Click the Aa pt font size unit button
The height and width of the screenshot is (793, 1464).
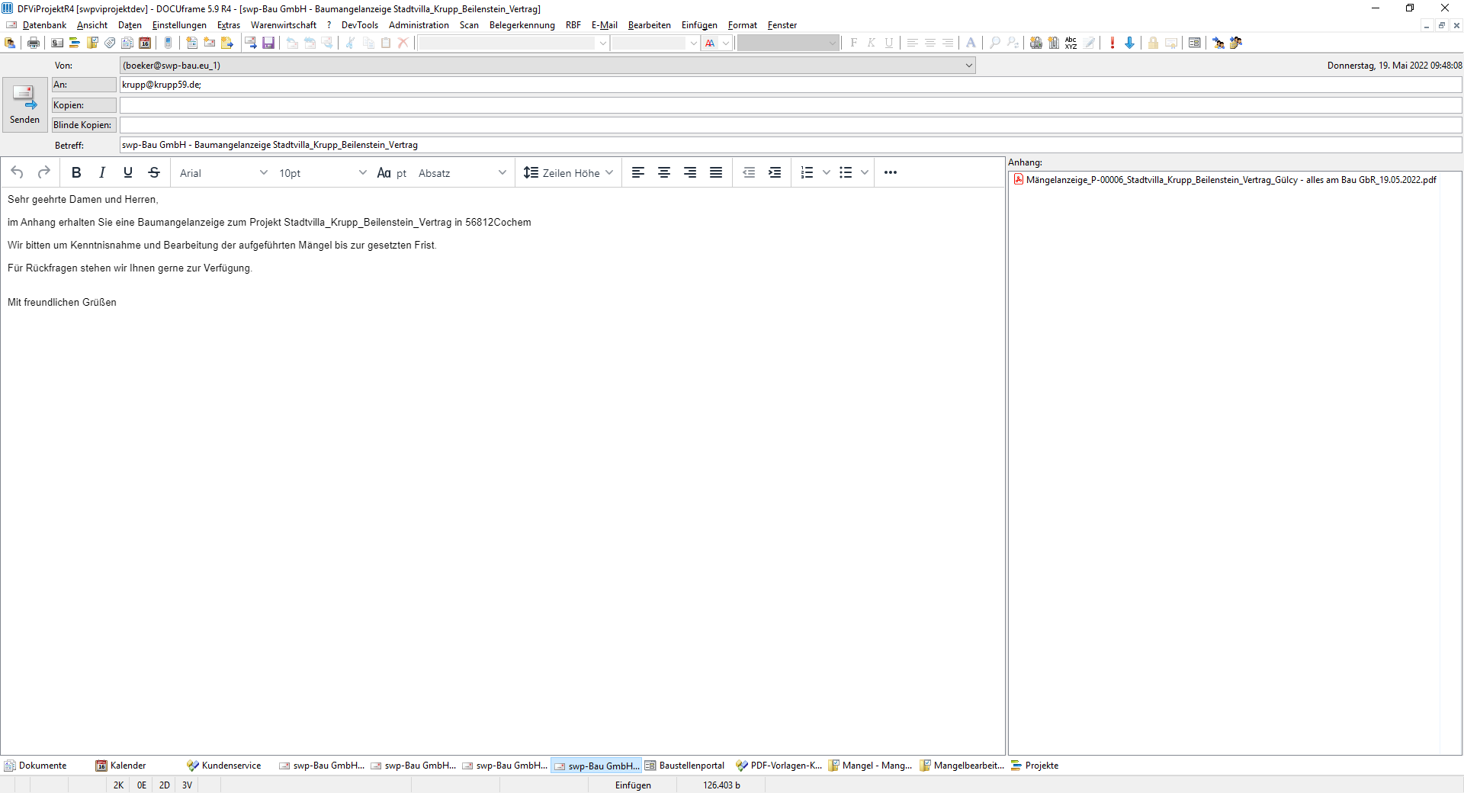coord(392,173)
